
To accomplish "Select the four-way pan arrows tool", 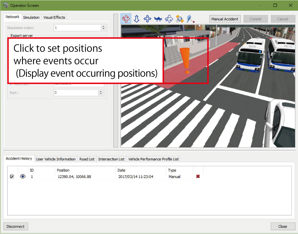I will tap(147, 19).
